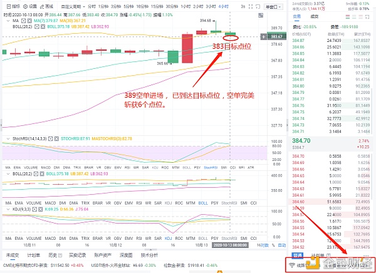Open the 历史 history tab
Image resolution: width=376 pixels, height=273 pixels.
55,255
